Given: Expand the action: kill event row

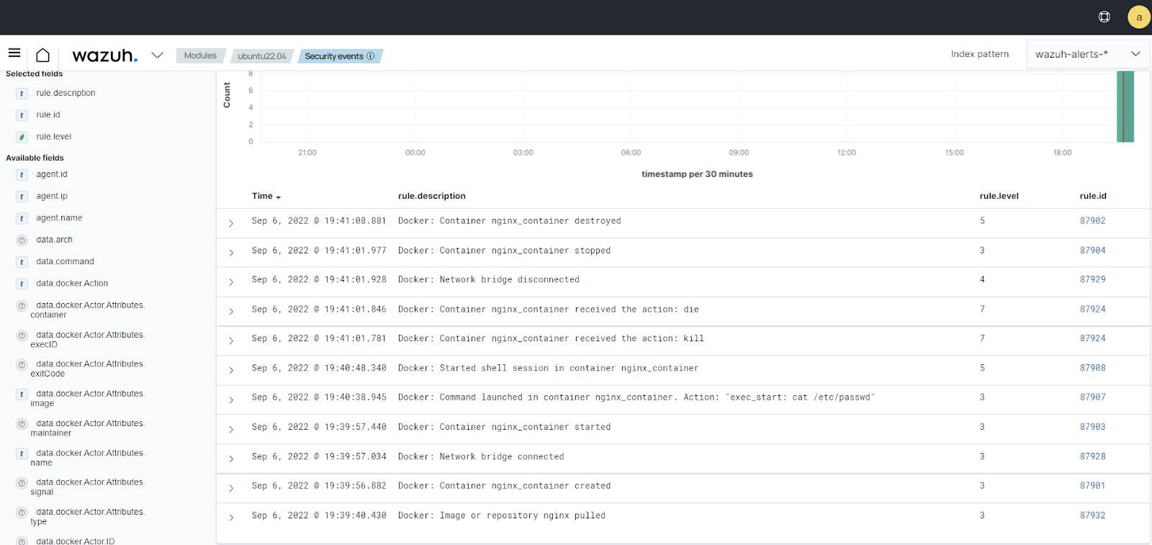Looking at the screenshot, I should 231,341.
